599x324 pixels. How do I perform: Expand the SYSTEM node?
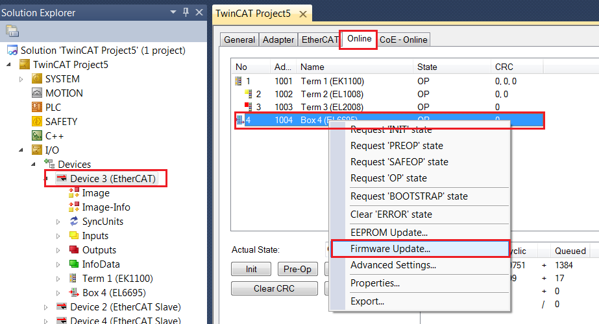[21, 79]
